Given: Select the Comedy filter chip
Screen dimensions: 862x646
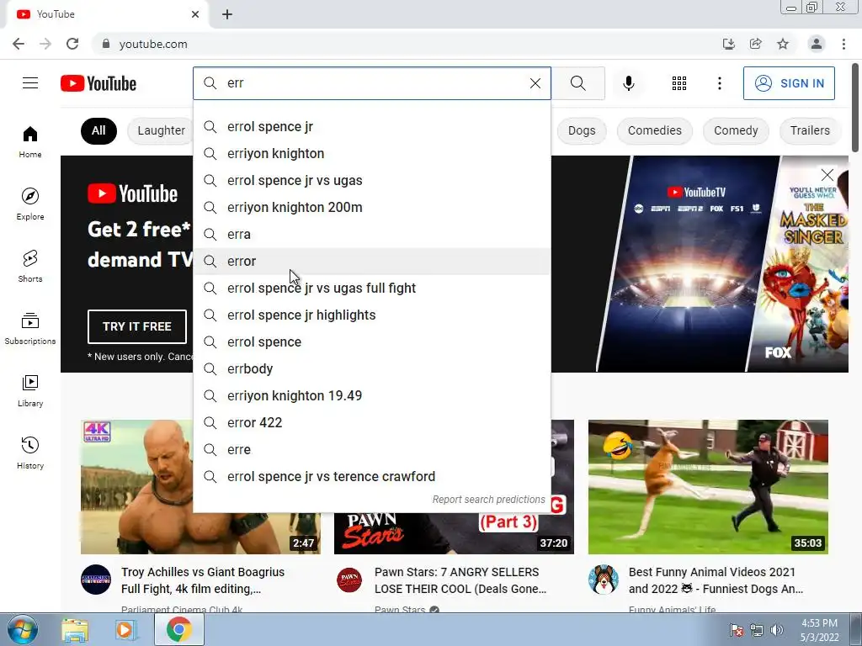Looking at the screenshot, I should point(736,130).
